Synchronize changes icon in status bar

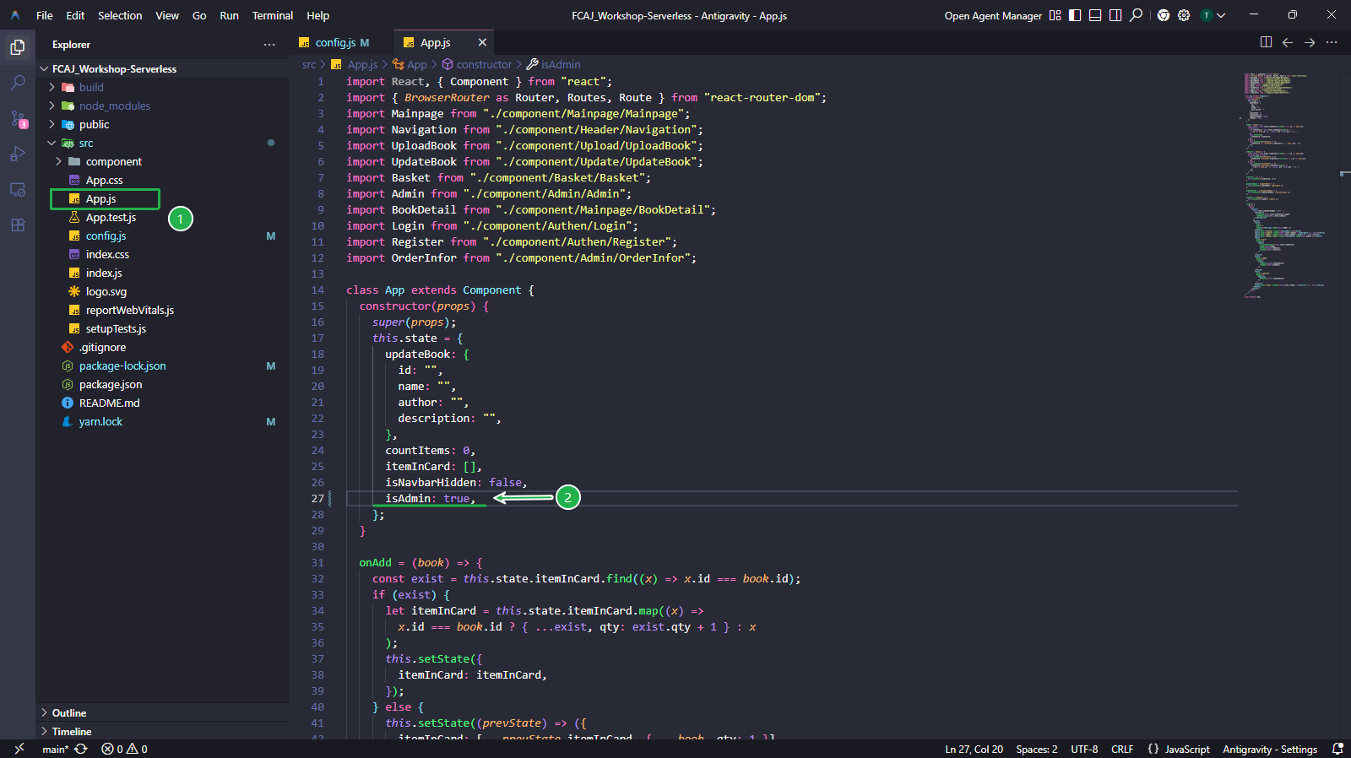81,749
